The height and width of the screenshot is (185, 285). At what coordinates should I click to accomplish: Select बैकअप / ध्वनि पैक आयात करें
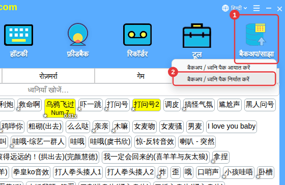tap(219, 68)
